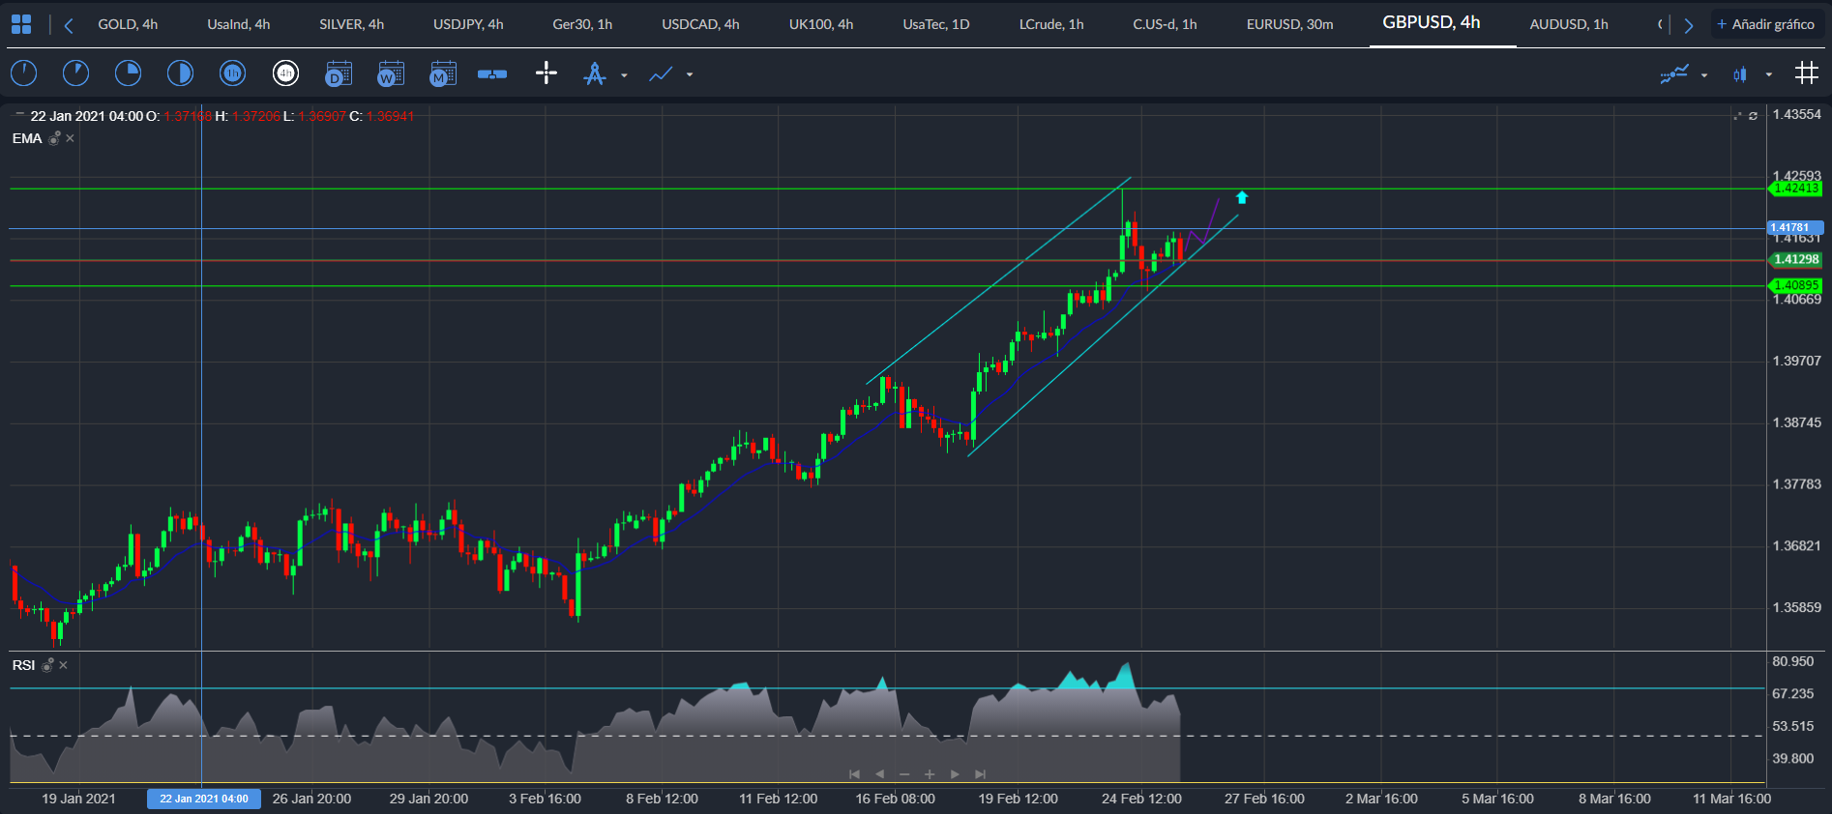Select the quarter-filled clock timeframe icon
The width and height of the screenshot is (1832, 814).
(x=128, y=73)
